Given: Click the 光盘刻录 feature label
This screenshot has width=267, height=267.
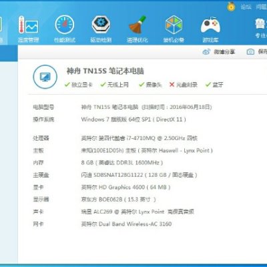Looking at the screenshot, I should [187, 85].
